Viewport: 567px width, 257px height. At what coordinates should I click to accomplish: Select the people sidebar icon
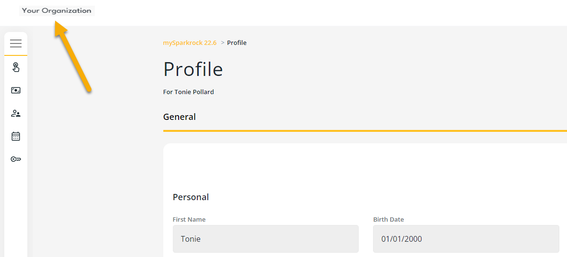16,113
